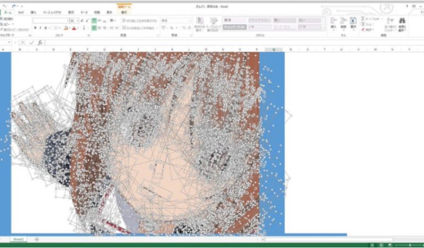
Task: Click the Undo arrow in quick access toolbar
Action: click(x=5, y=6)
